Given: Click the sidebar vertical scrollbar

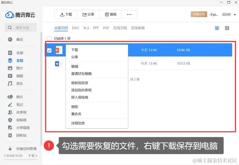Looking at the screenshot, I should (x=41, y=88).
